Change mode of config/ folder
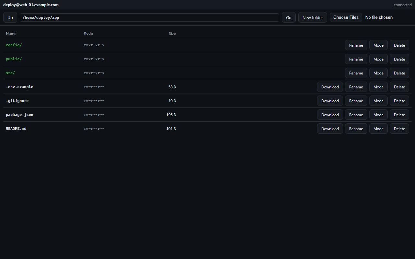This screenshot has height=259, width=415. click(x=378, y=45)
